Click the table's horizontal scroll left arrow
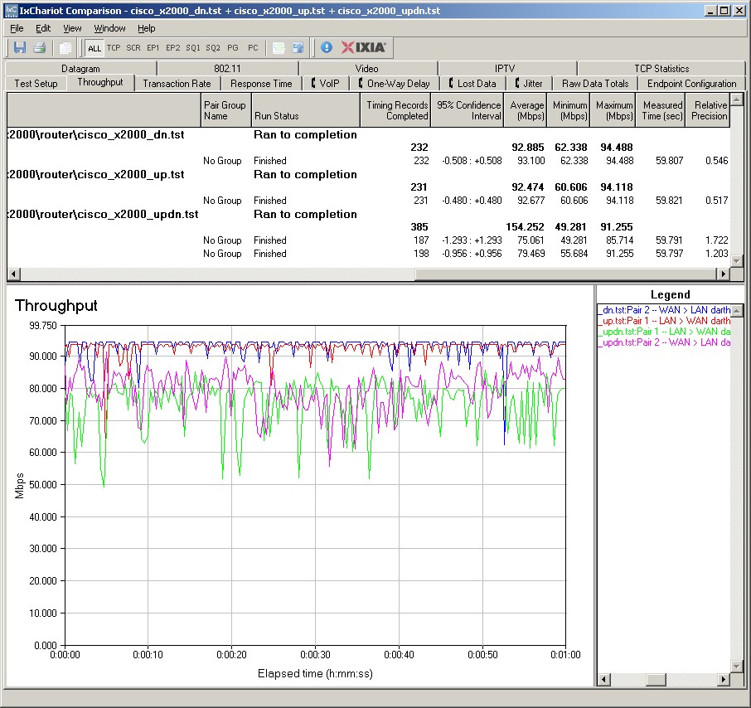 click(x=13, y=274)
